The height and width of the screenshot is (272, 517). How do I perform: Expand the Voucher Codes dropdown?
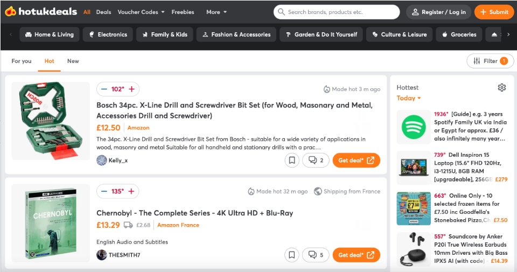[x=141, y=12]
